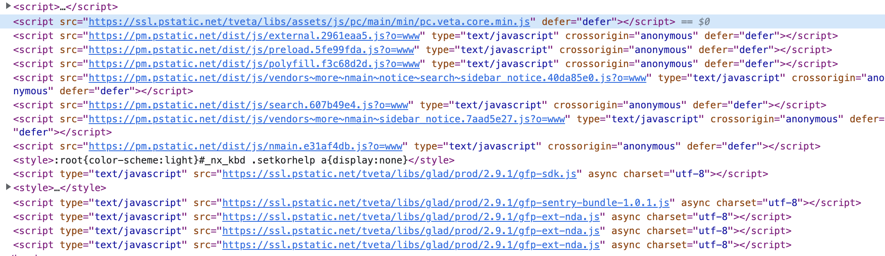Select the async attribute in the gfp-sdk.js row

coord(603,174)
